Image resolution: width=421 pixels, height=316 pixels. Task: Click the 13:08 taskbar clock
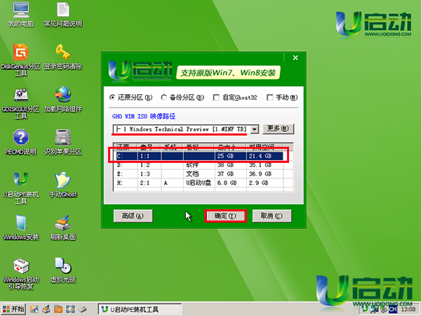408,310
